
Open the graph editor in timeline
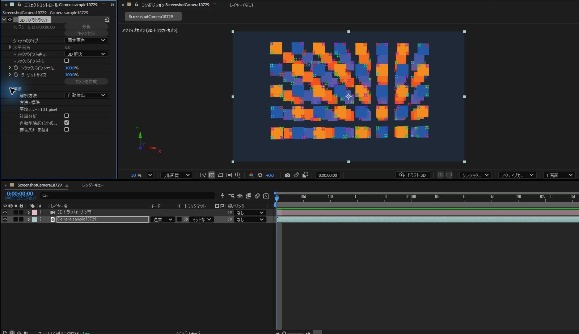[266, 196]
